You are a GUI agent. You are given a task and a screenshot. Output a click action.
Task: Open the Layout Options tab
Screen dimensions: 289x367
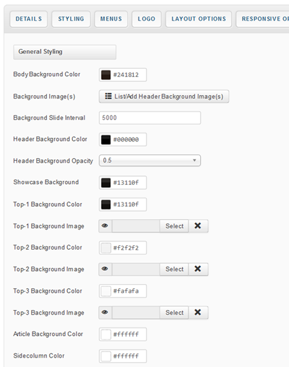pos(199,19)
